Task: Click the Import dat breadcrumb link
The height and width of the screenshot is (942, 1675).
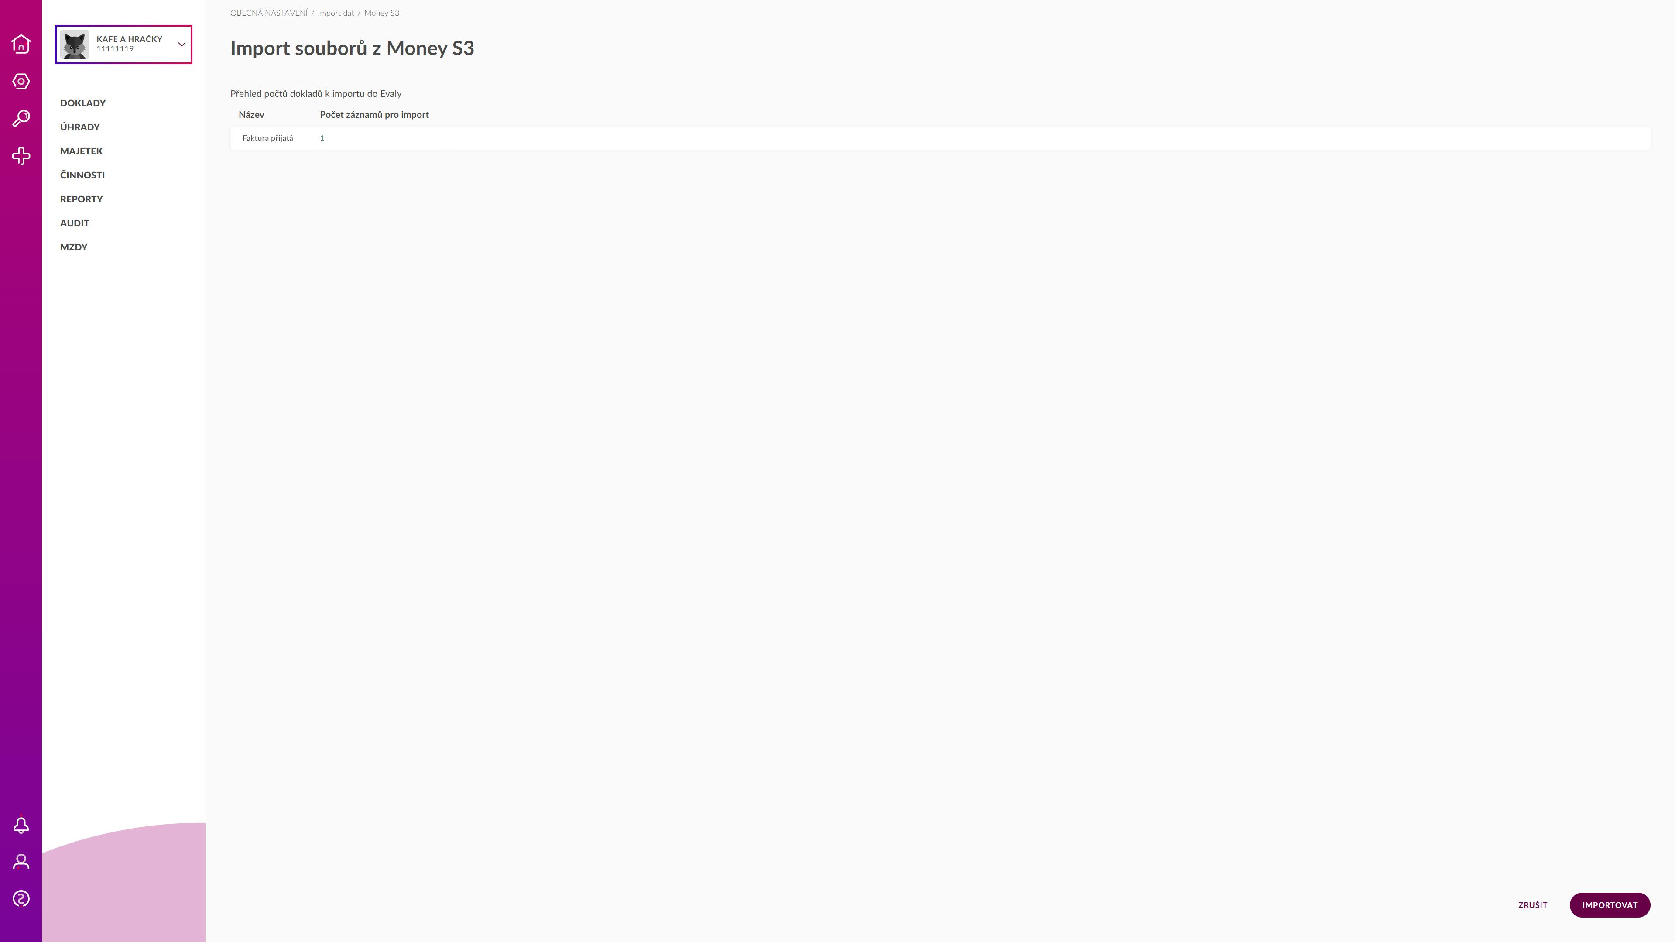Action: pyautogui.click(x=336, y=13)
